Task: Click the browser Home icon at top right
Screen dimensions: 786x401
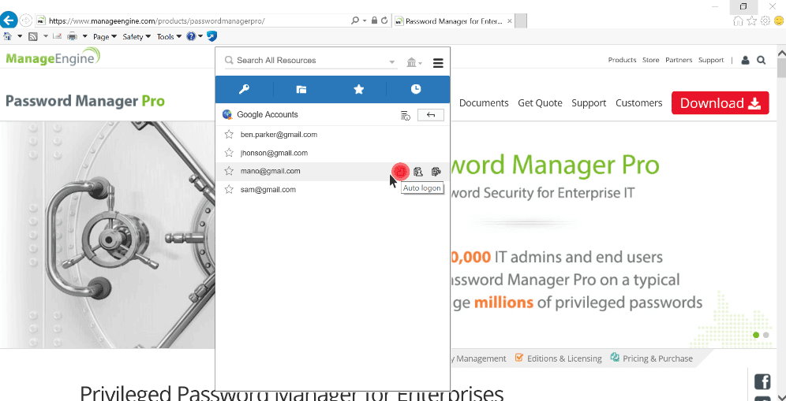Action: click(x=738, y=20)
